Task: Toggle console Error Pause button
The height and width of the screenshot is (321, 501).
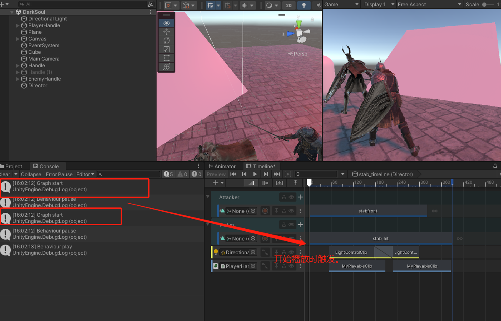Action: (x=59, y=174)
